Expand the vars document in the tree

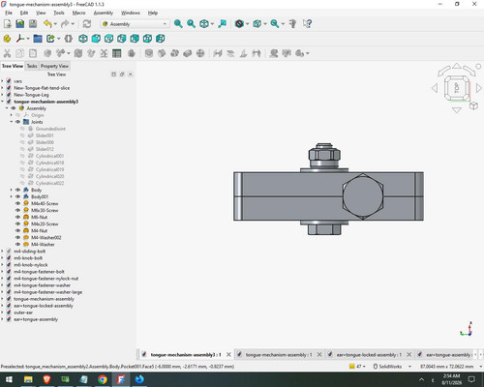coord(2,81)
